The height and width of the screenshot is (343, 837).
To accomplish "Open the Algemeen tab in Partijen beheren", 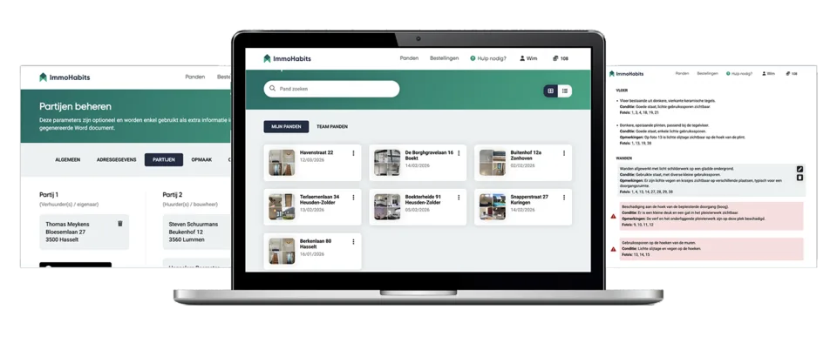I will pyautogui.click(x=68, y=160).
